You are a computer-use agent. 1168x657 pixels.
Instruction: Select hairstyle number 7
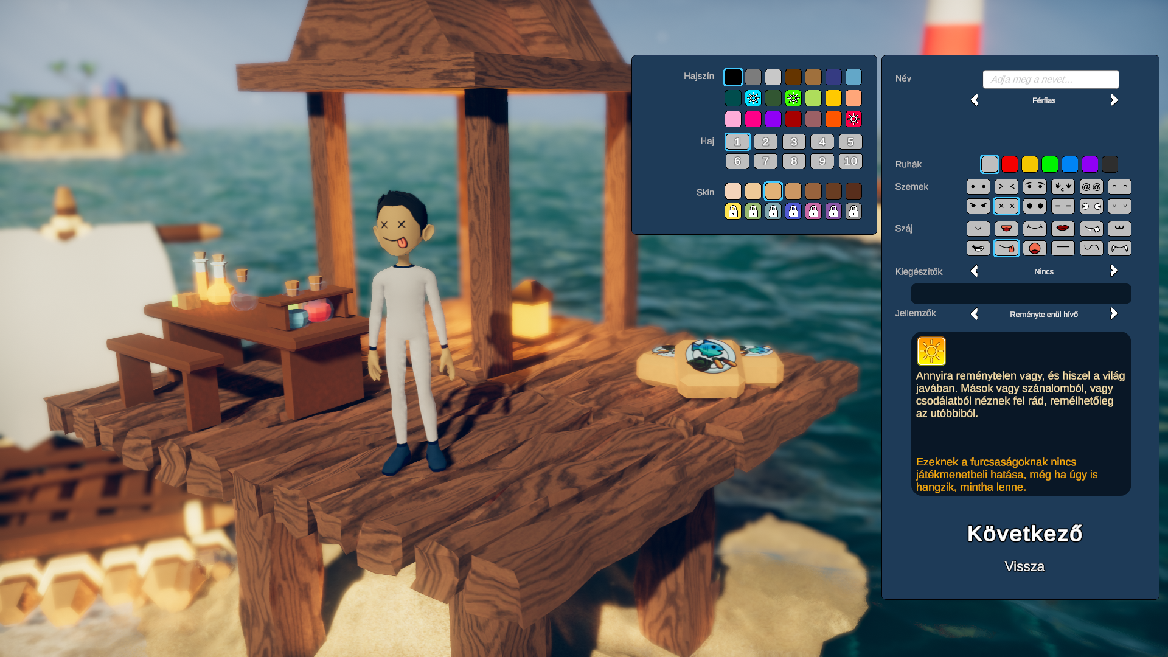pyautogui.click(x=765, y=161)
